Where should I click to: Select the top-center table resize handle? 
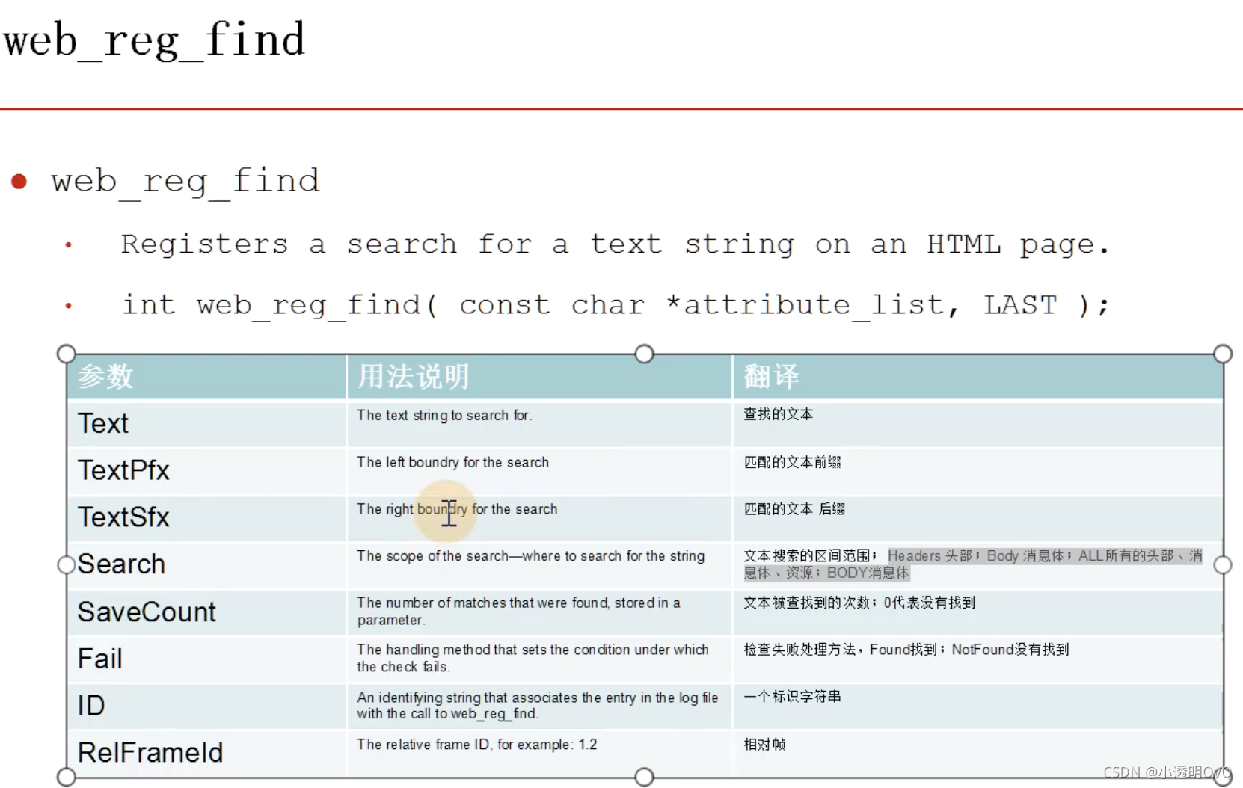(x=644, y=354)
